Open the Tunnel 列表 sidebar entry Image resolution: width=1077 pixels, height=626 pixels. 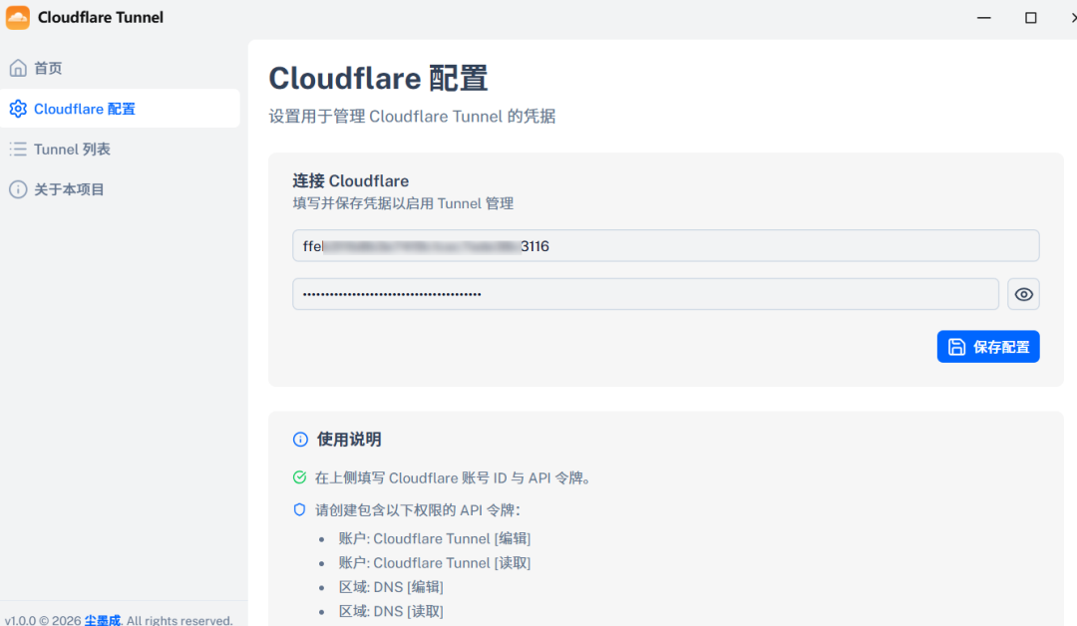click(x=72, y=149)
